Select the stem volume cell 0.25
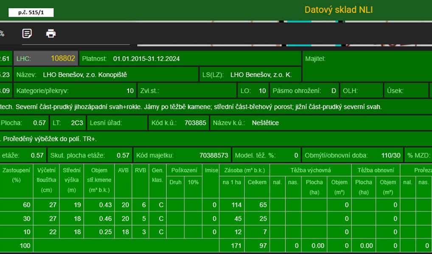432x254 pixels. 99,232
